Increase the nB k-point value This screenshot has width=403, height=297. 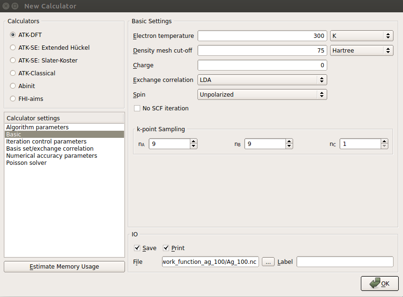click(x=289, y=142)
